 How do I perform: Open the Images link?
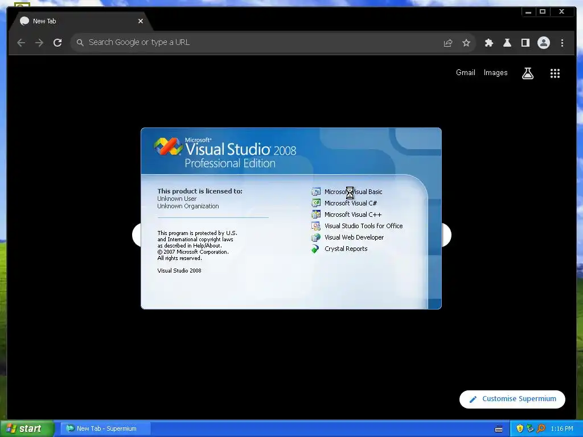click(x=496, y=72)
